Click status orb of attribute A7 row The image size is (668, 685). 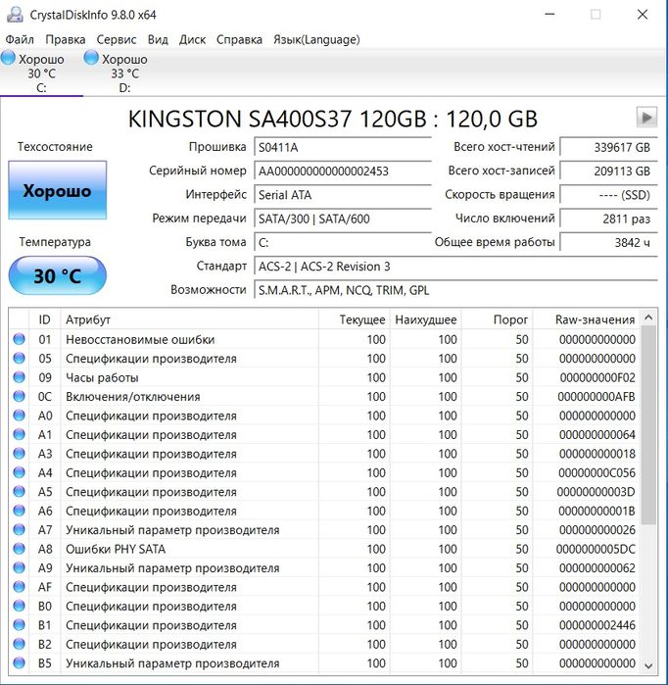pos(20,529)
